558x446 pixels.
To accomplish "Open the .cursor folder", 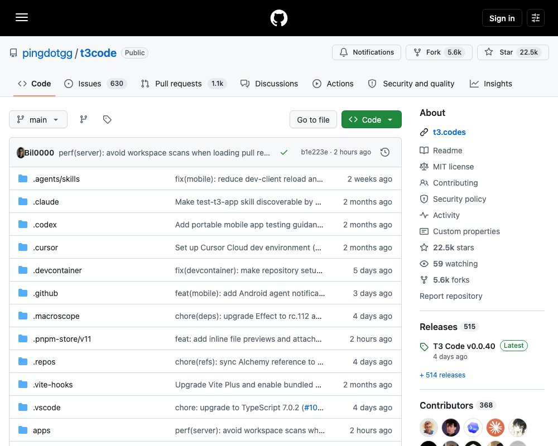I will tap(45, 248).
